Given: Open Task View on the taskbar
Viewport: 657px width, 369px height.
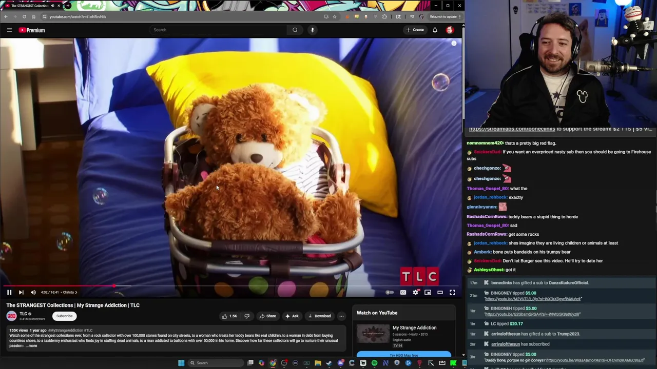Looking at the screenshot, I should click(x=250, y=363).
